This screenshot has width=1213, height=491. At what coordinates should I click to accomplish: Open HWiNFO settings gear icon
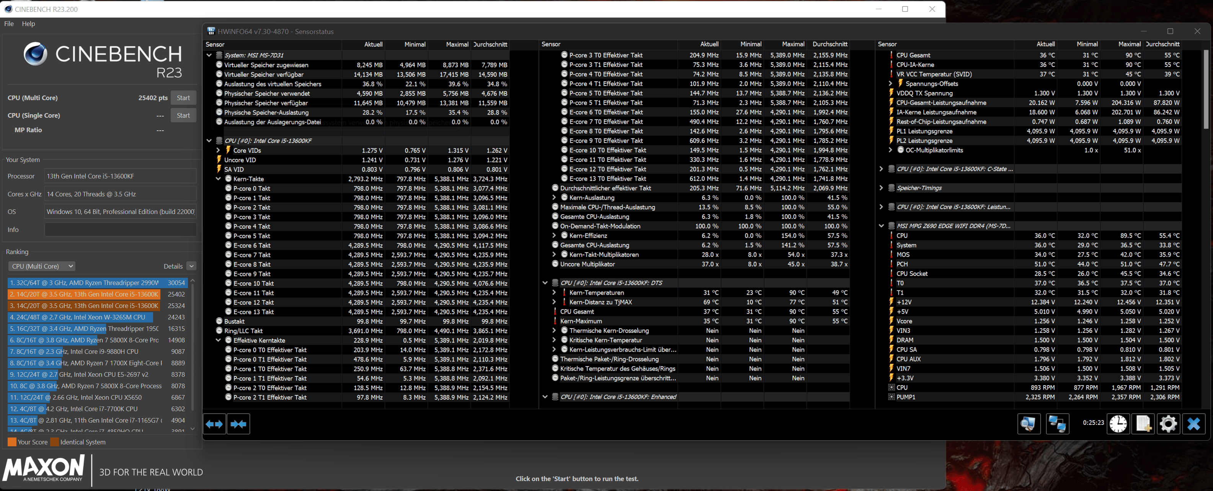pos(1168,424)
